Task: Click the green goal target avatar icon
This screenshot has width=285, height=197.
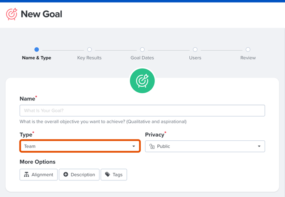Action: (x=142, y=81)
